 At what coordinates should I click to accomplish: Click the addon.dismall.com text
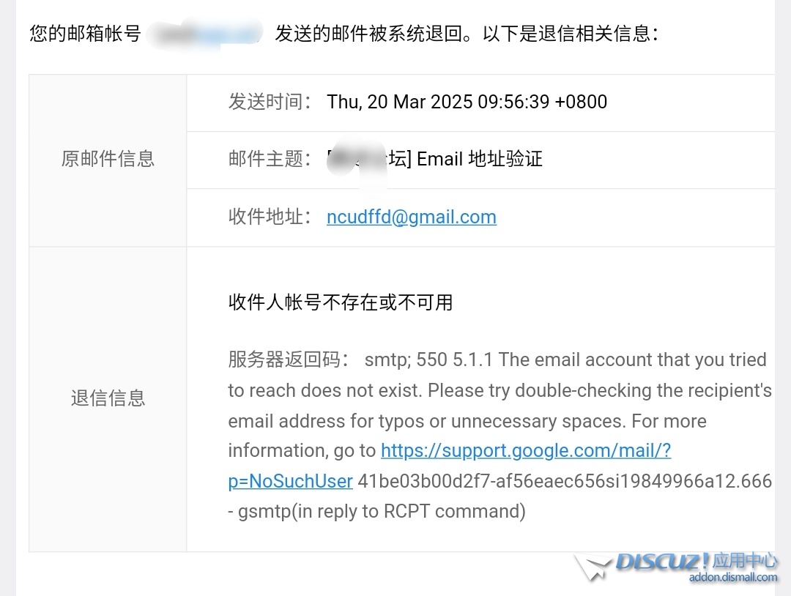click(x=733, y=578)
